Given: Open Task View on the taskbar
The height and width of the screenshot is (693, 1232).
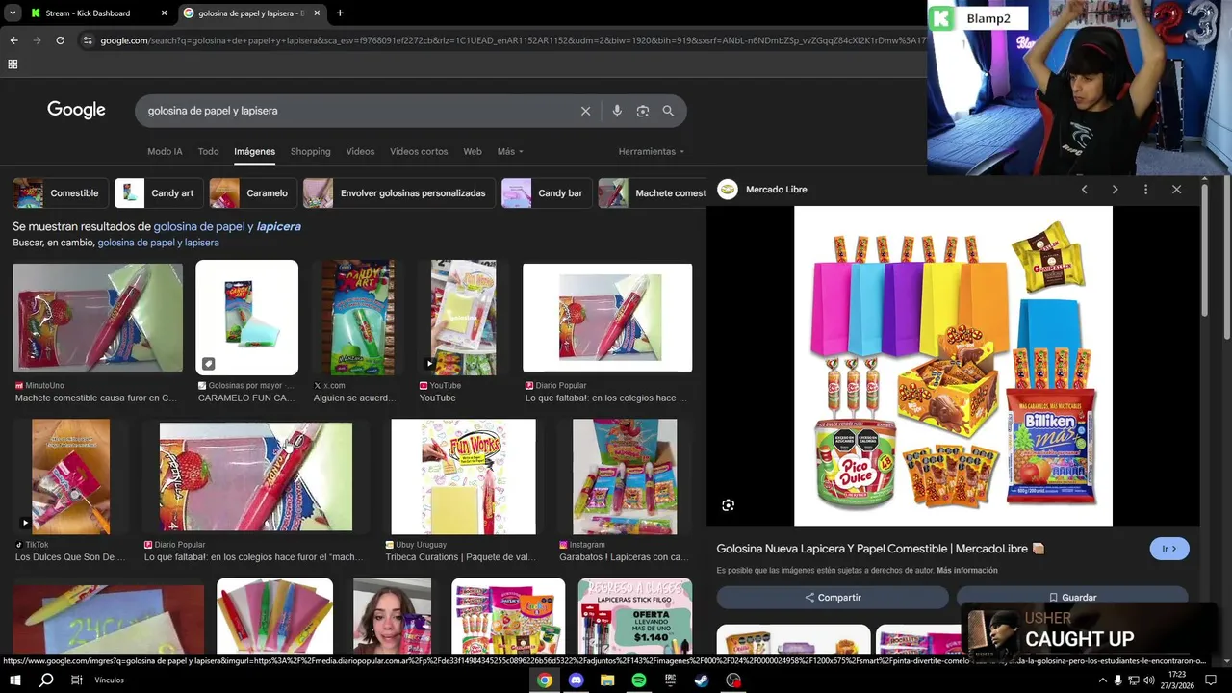Looking at the screenshot, I should pyautogui.click(x=76, y=680).
